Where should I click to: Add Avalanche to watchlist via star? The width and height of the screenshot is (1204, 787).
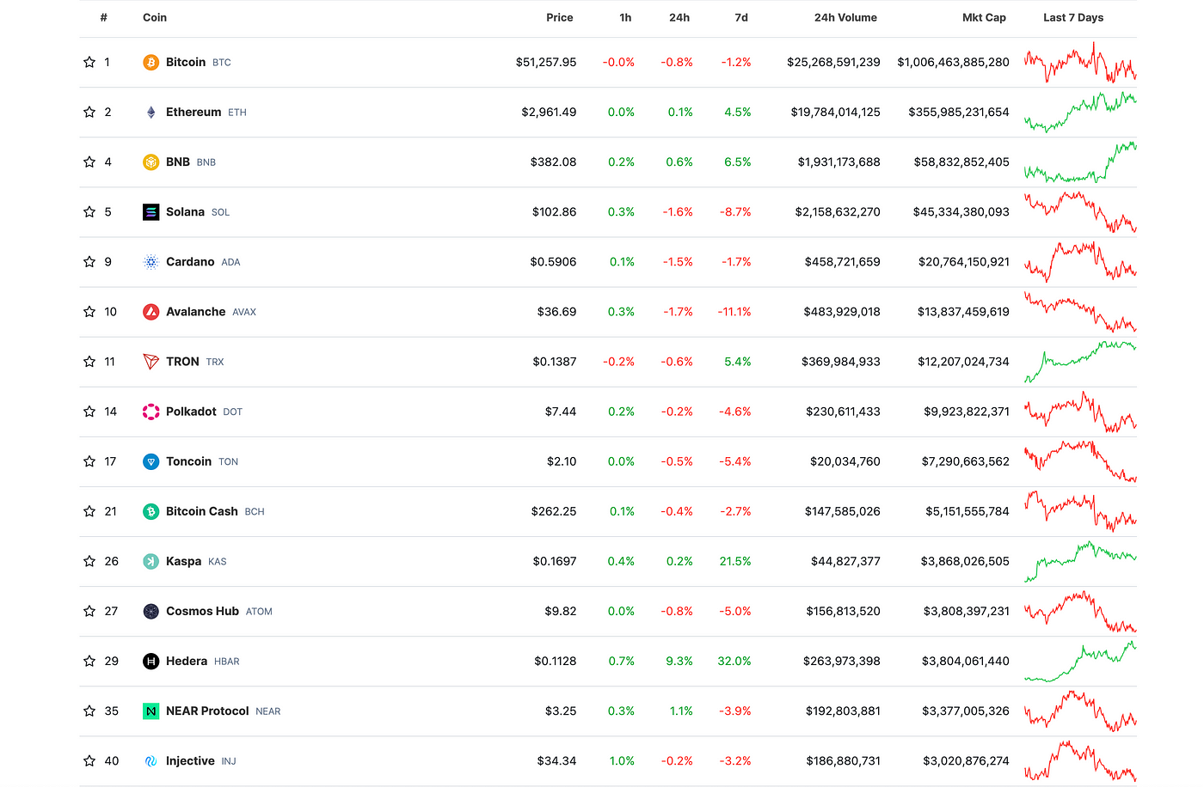[x=89, y=311]
